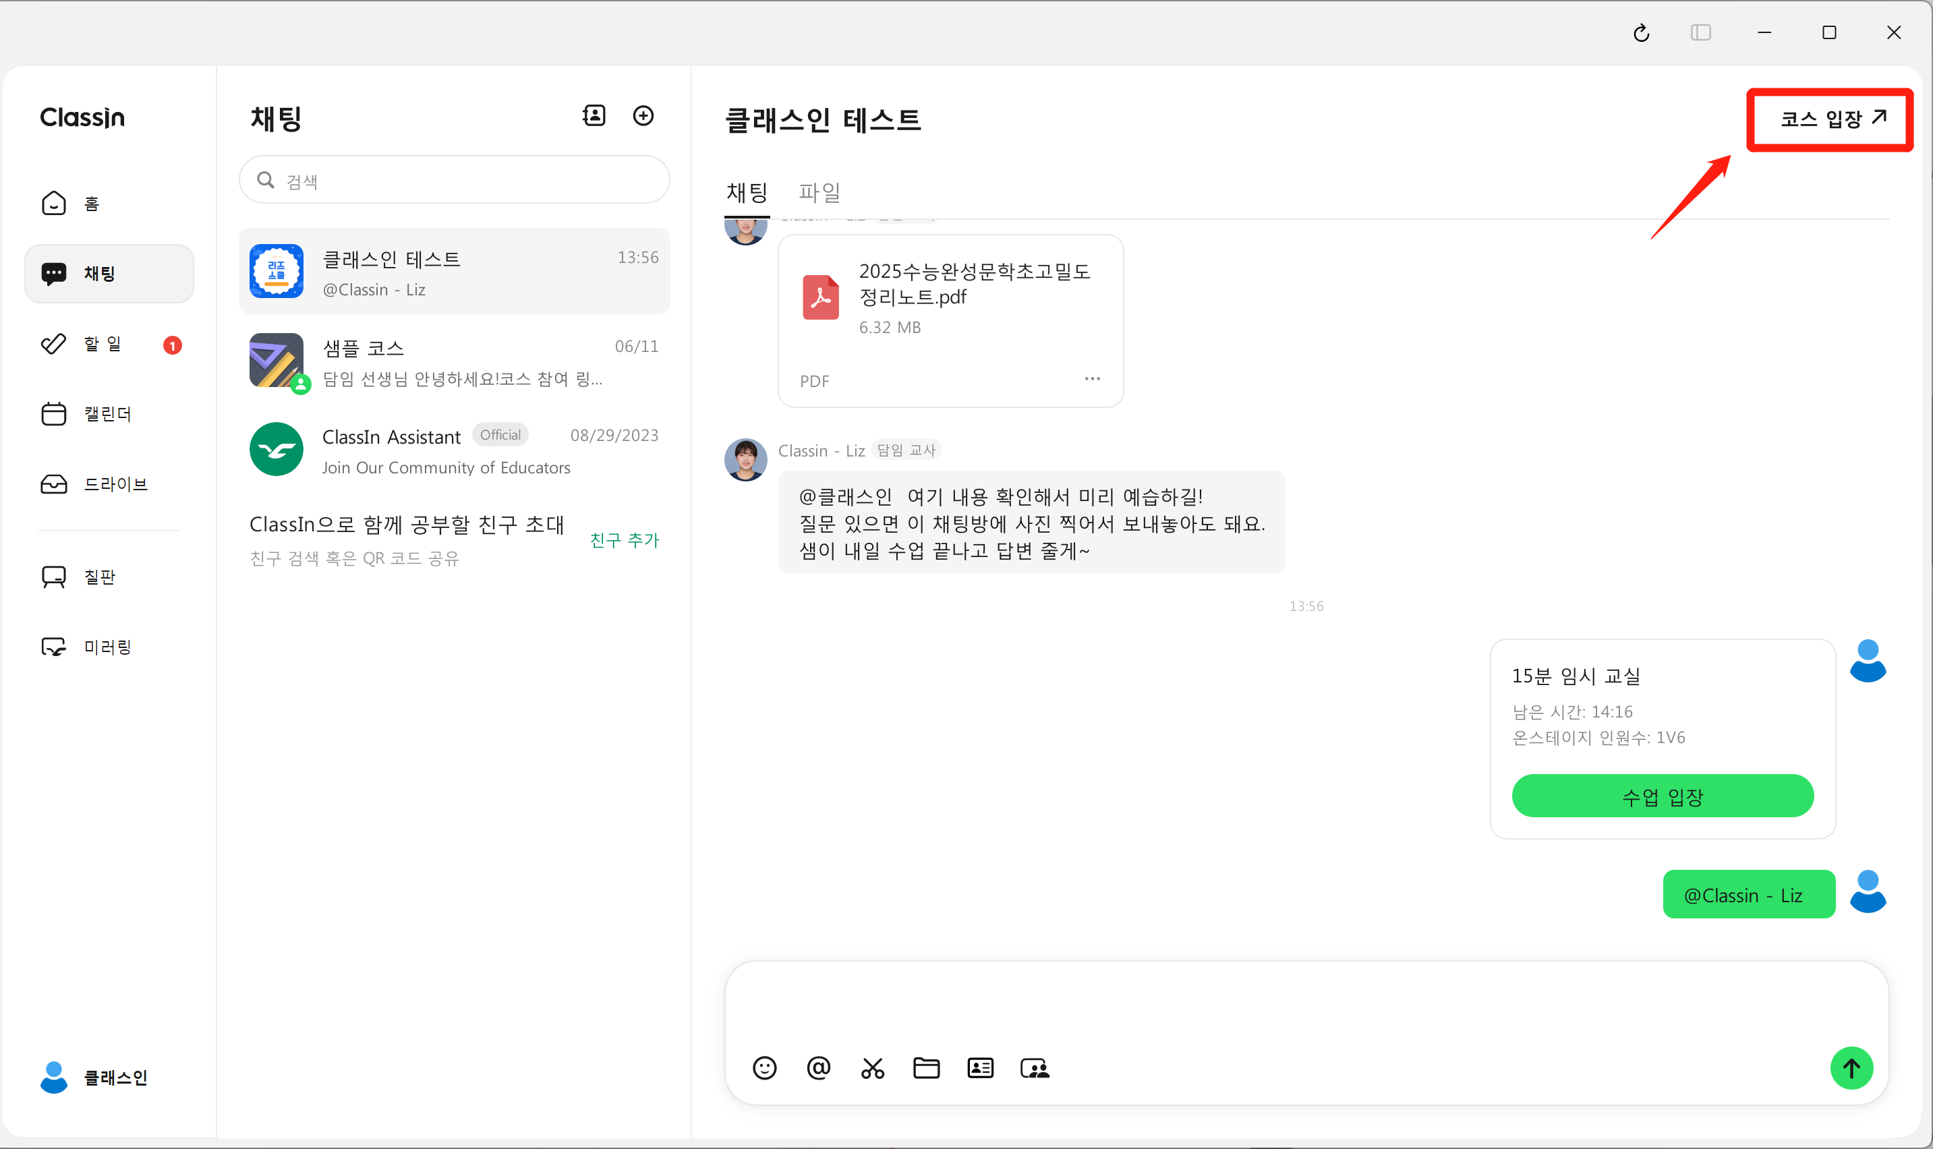This screenshot has width=1933, height=1149.
Task: Click the 15분 임시 교실 card title
Action: (x=1576, y=676)
